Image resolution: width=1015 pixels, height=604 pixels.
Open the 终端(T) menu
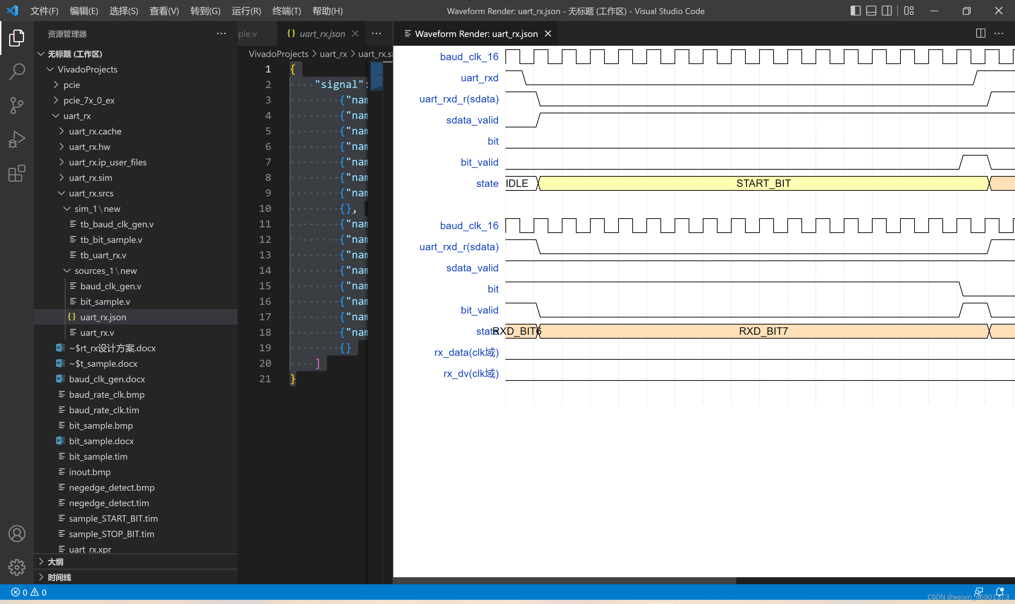287,11
